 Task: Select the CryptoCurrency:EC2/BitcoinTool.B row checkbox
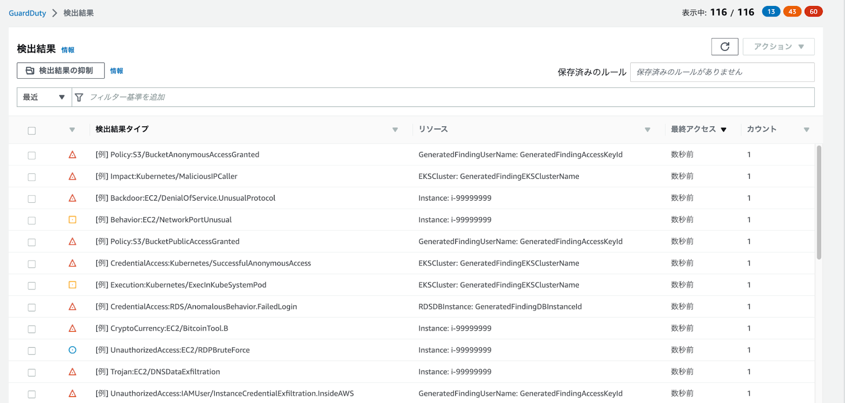[x=32, y=329]
